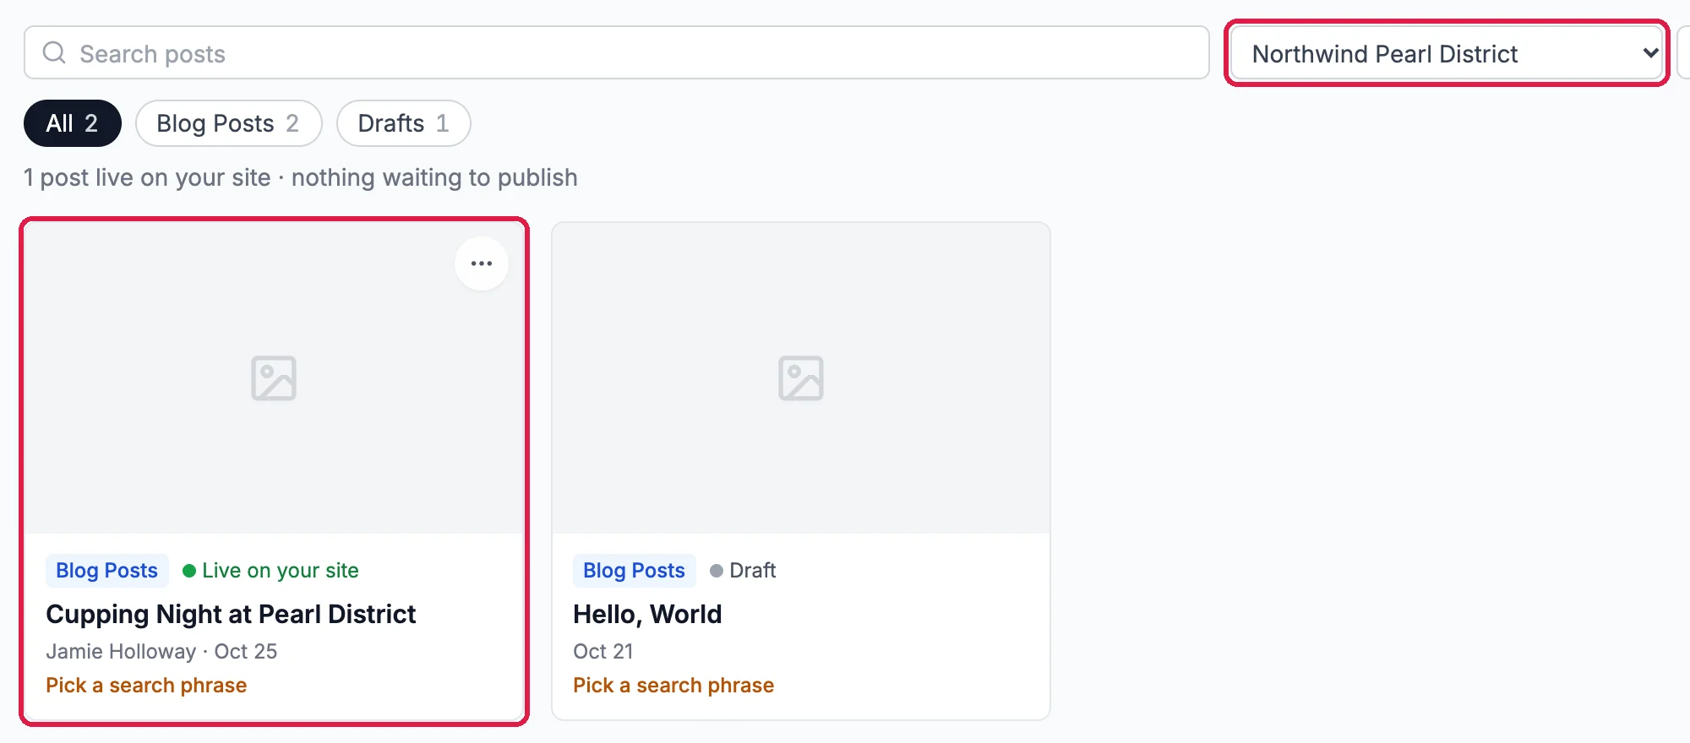Show the Drafts filter tab
Image resolution: width=1690 pixels, height=743 pixels.
[x=403, y=123]
